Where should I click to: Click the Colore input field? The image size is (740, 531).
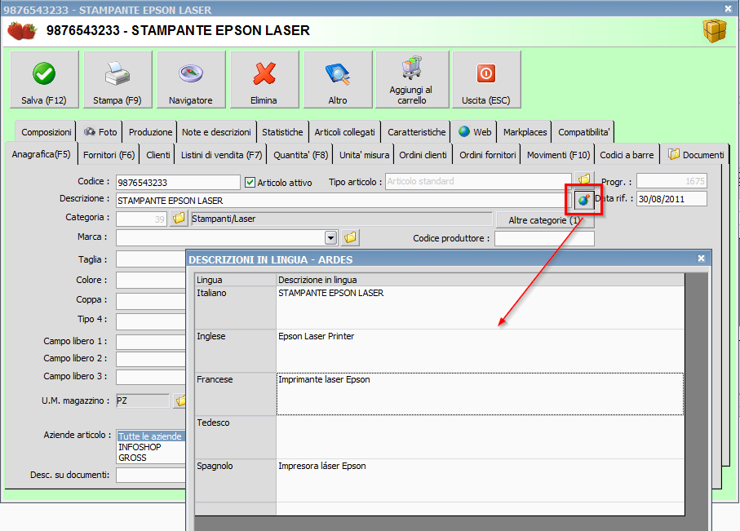(151, 280)
